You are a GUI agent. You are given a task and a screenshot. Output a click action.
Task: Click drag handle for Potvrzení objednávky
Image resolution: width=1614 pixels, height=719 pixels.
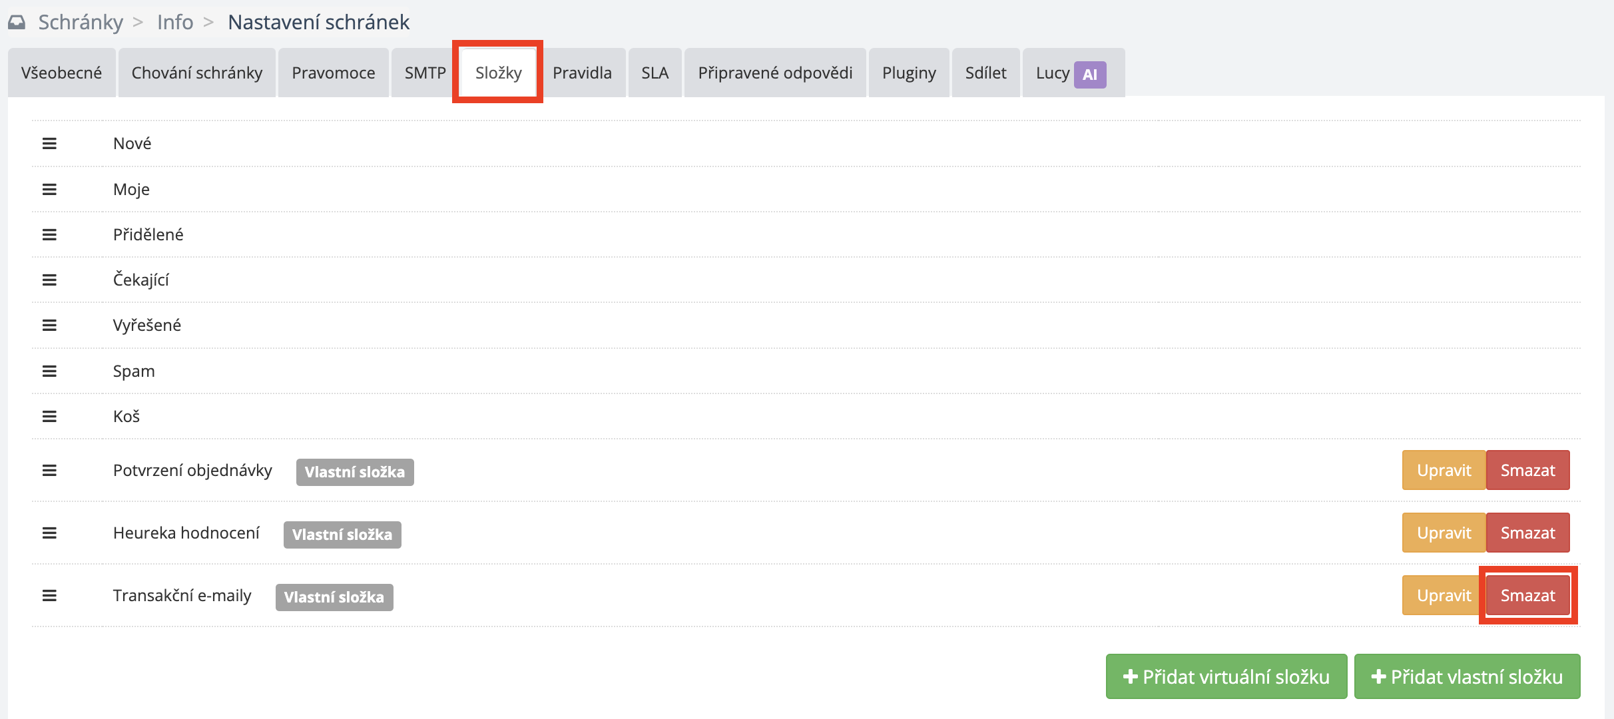click(x=49, y=470)
